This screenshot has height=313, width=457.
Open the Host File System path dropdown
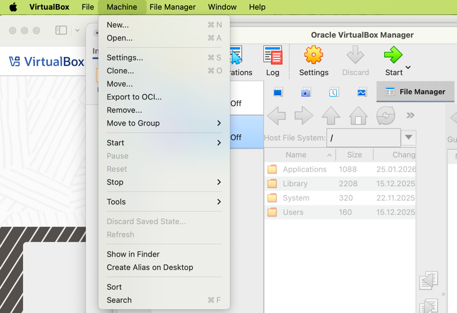(x=408, y=137)
